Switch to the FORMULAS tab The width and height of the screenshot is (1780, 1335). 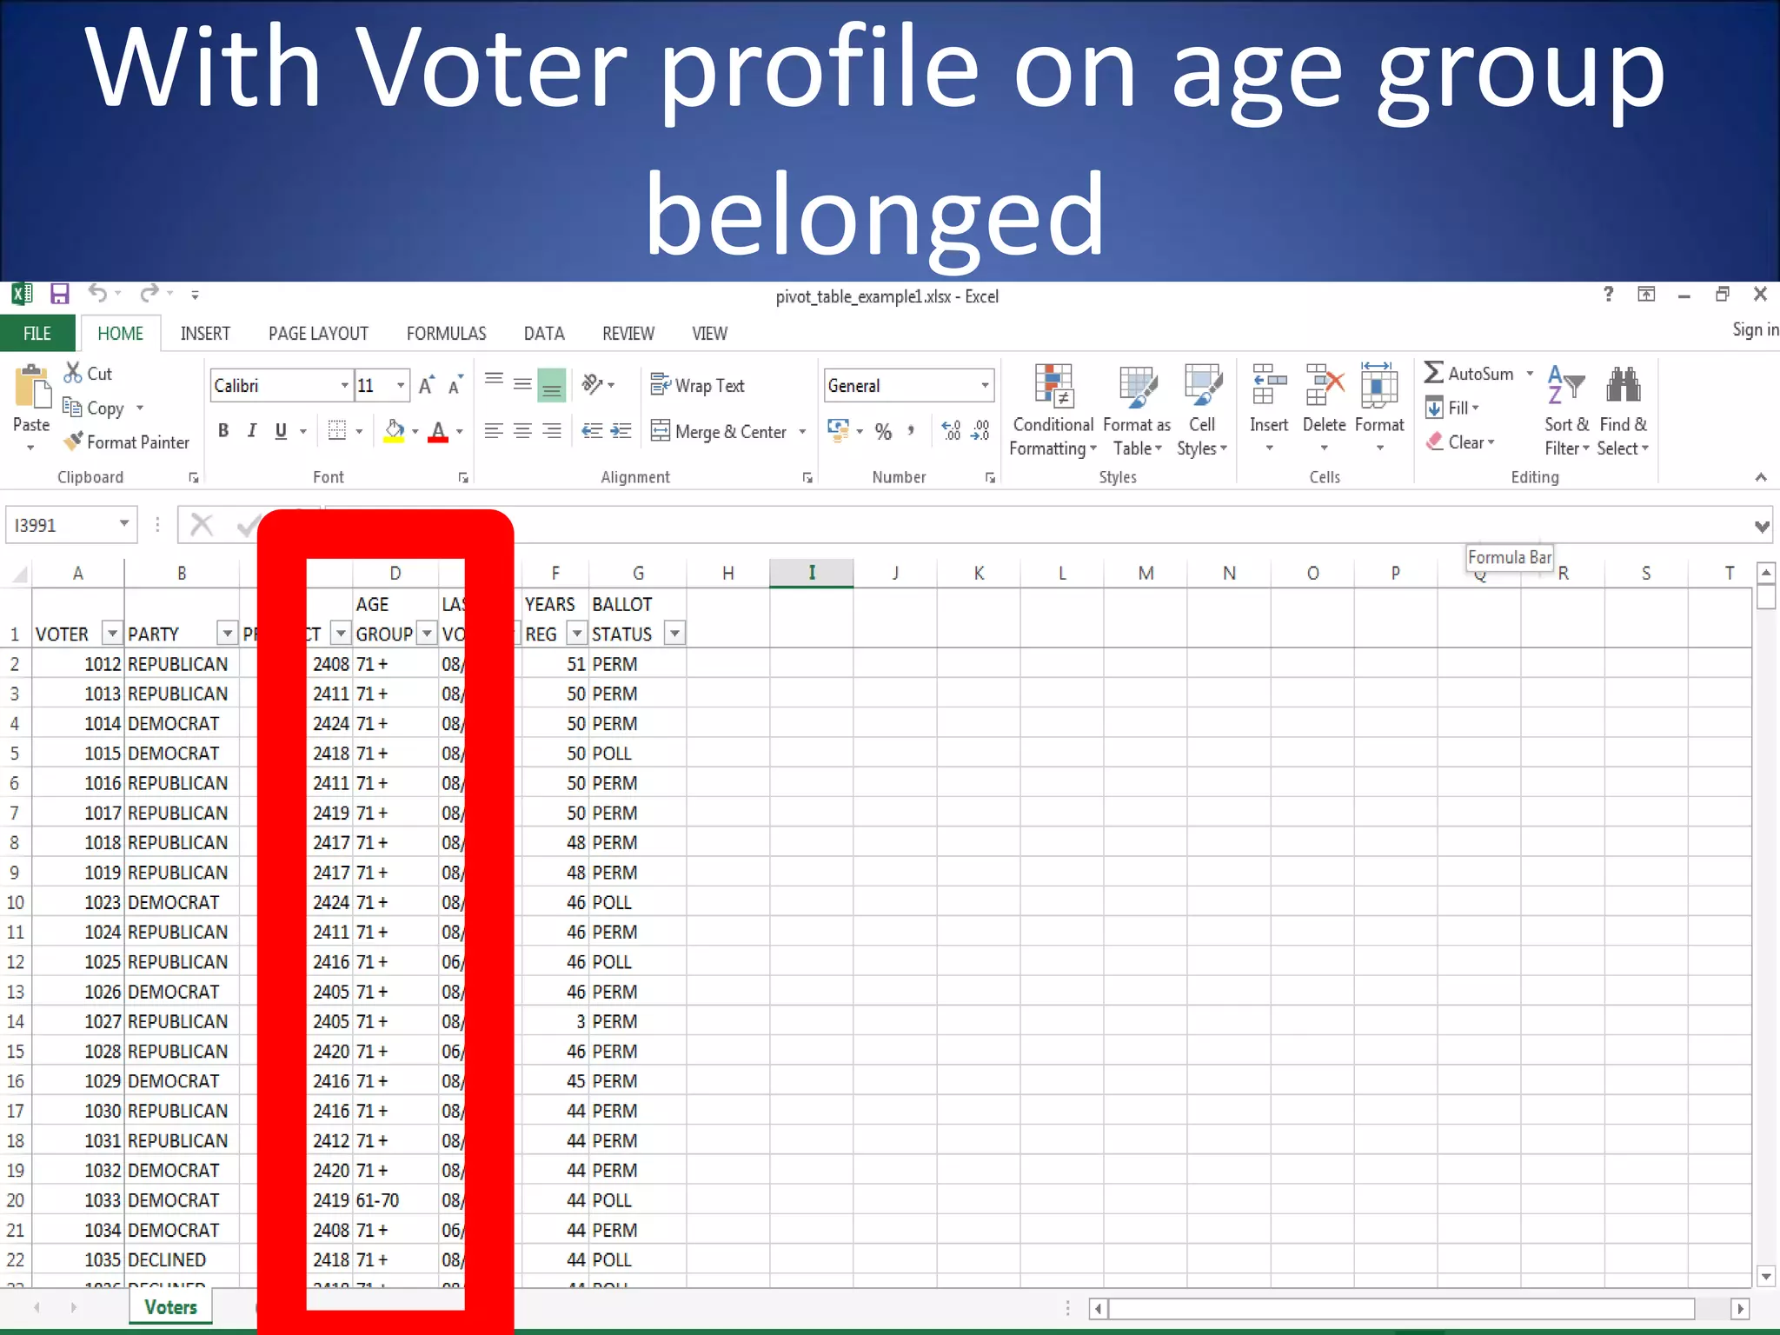(446, 334)
